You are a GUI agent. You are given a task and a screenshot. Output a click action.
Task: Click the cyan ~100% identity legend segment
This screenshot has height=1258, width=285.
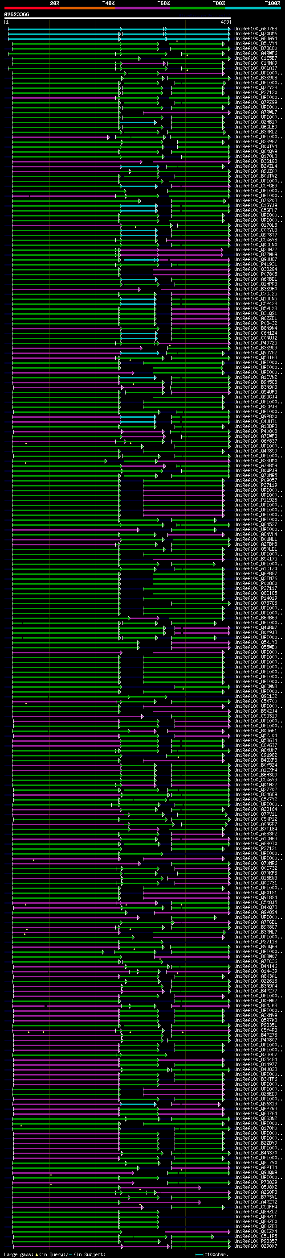(253, 8)
